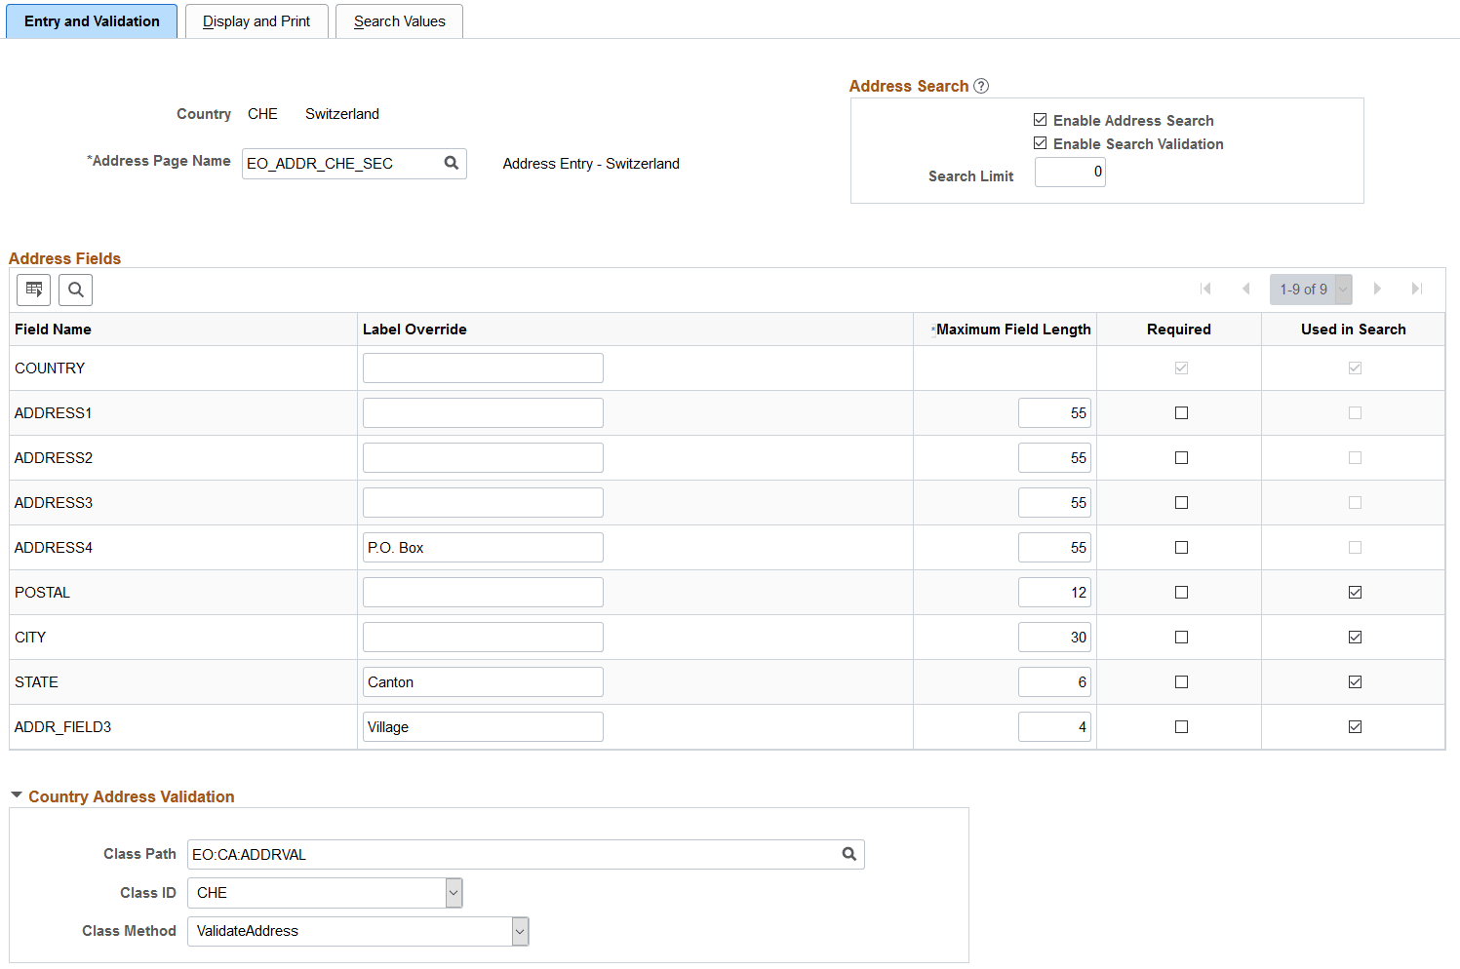Click the Address Search help question mark
This screenshot has height=969, width=1460.
[981, 86]
